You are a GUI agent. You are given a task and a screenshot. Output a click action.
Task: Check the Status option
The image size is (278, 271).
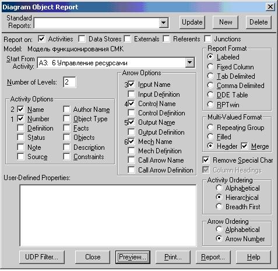pyautogui.click(x=20, y=138)
